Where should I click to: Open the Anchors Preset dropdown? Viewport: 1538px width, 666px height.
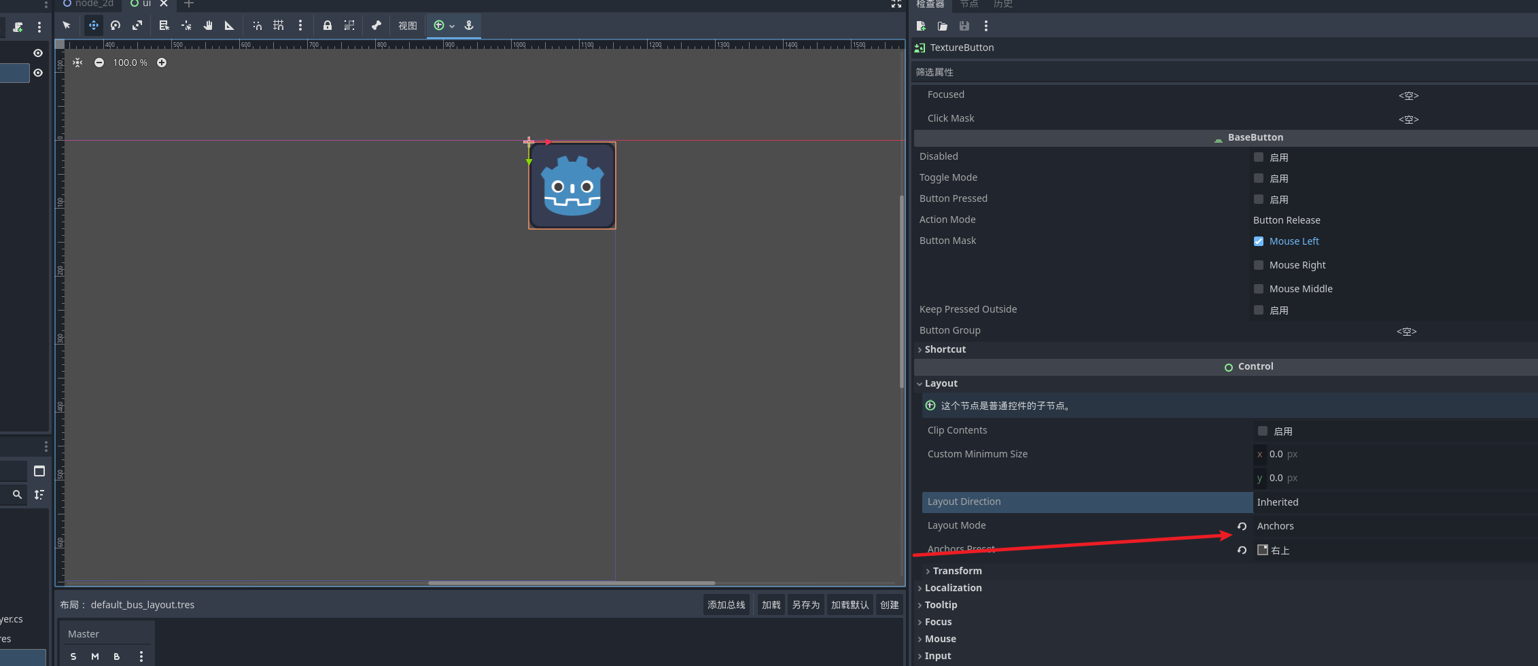pyautogui.click(x=1395, y=550)
